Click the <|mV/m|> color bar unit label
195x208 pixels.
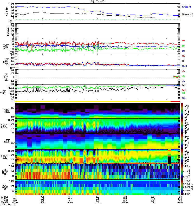click(x=189, y=172)
